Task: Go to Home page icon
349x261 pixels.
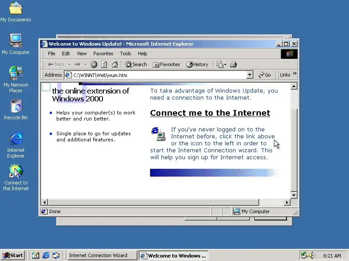Action: [x=115, y=64]
